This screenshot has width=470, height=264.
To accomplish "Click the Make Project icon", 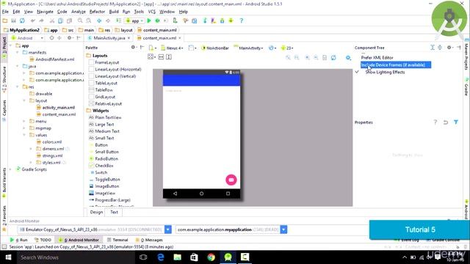I will (x=119, y=21).
